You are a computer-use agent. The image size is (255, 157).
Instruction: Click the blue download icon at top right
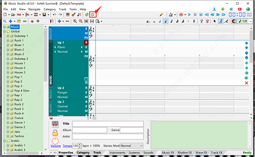[x=214, y=9]
